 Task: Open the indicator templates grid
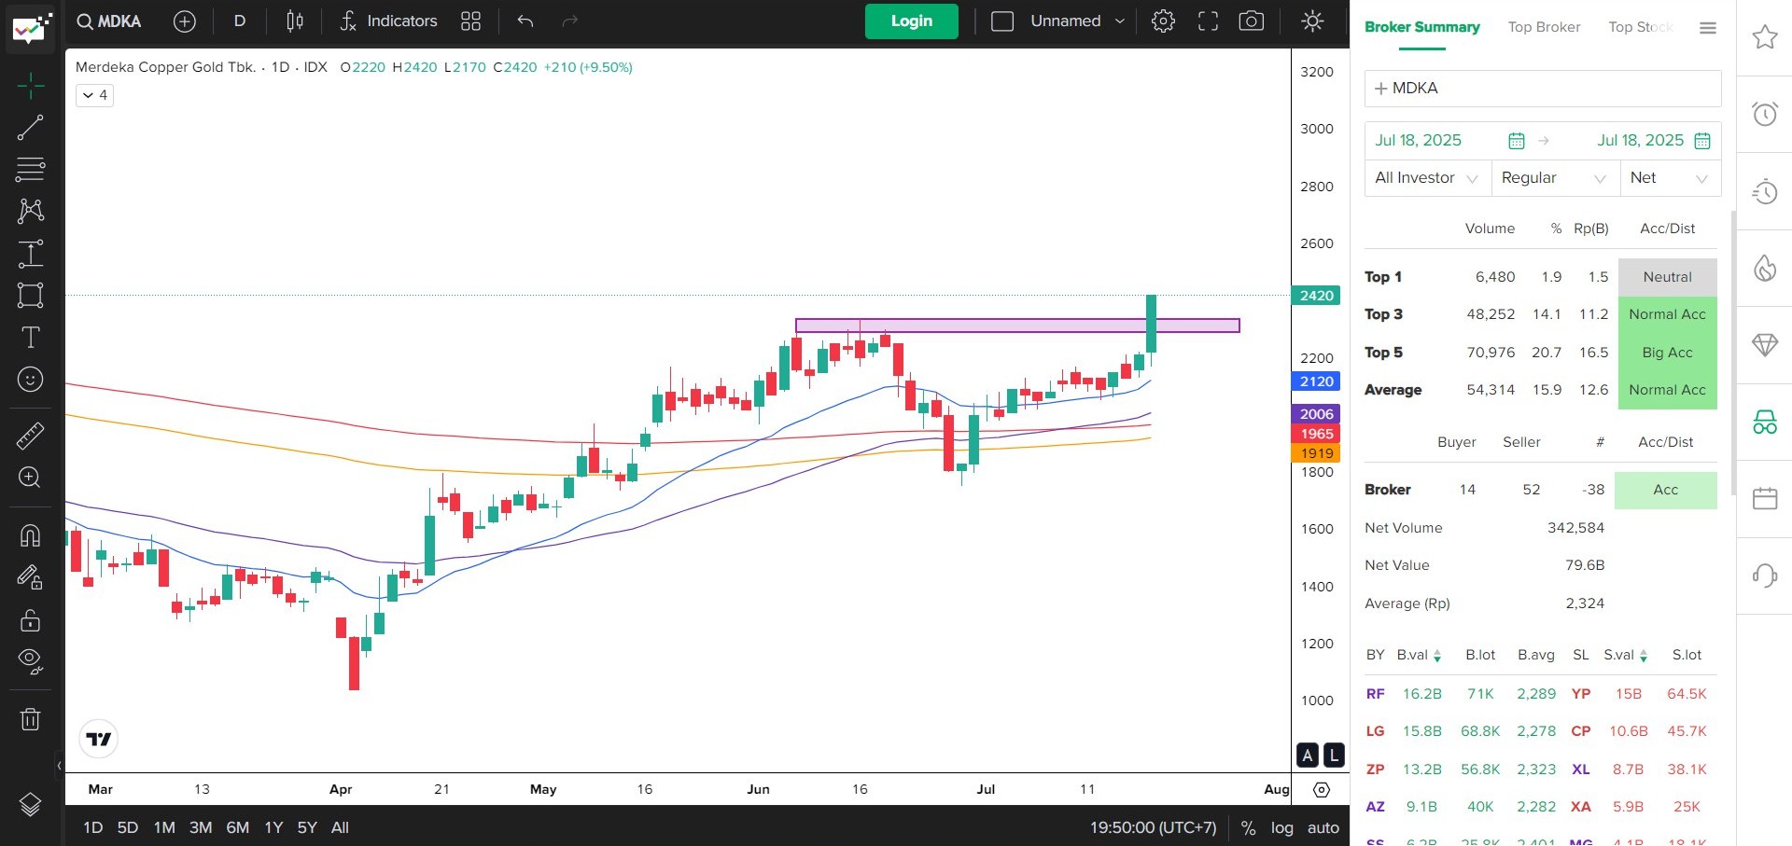tap(470, 21)
